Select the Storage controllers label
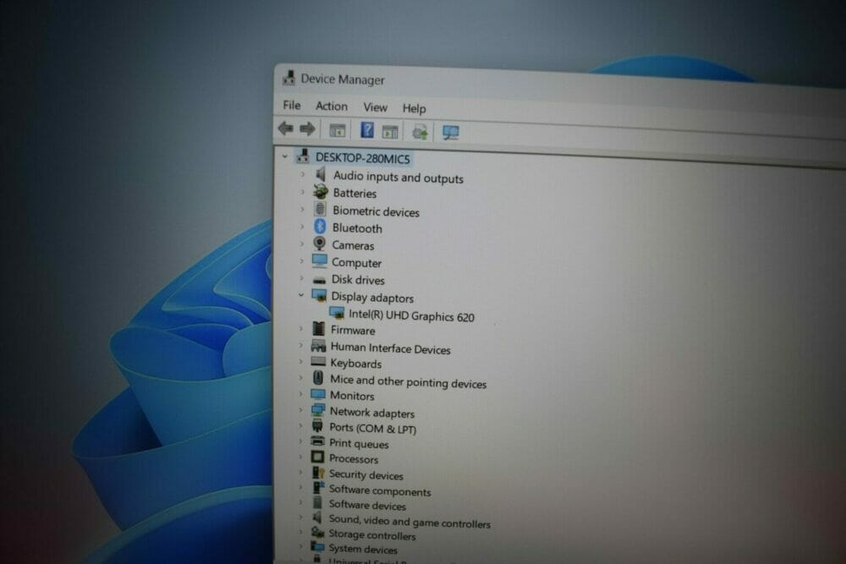The height and width of the screenshot is (564, 846). pyautogui.click(x=371, y=535)
